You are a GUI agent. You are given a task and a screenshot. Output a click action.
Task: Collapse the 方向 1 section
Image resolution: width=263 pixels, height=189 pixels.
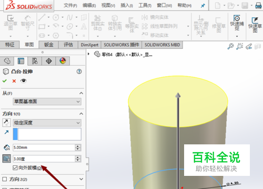point(81,114)
